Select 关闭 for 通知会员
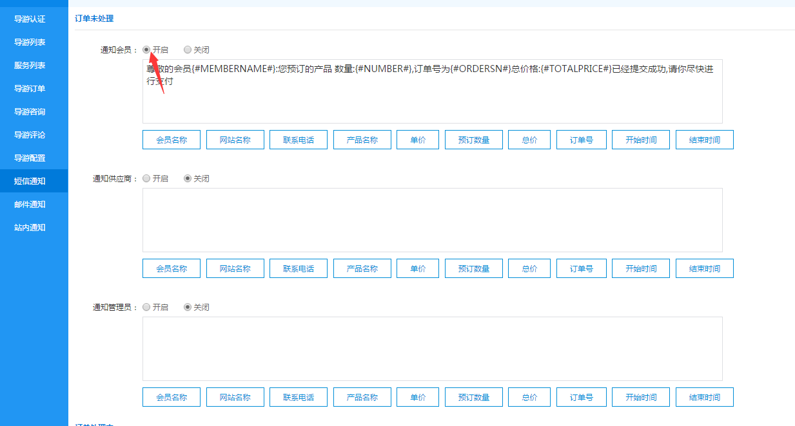This screenshot has width=795, height=426. pos(188,50)
